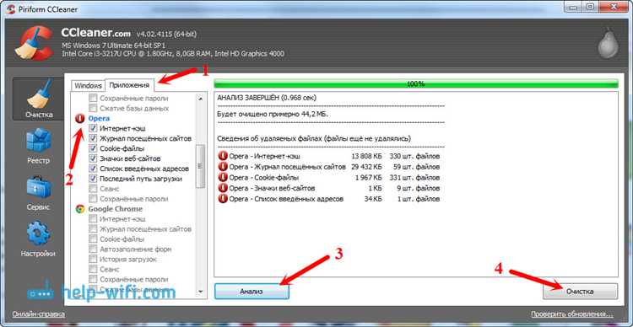Click the Очистка button at bottom right
633x327 pixels.
pos(580,291)
